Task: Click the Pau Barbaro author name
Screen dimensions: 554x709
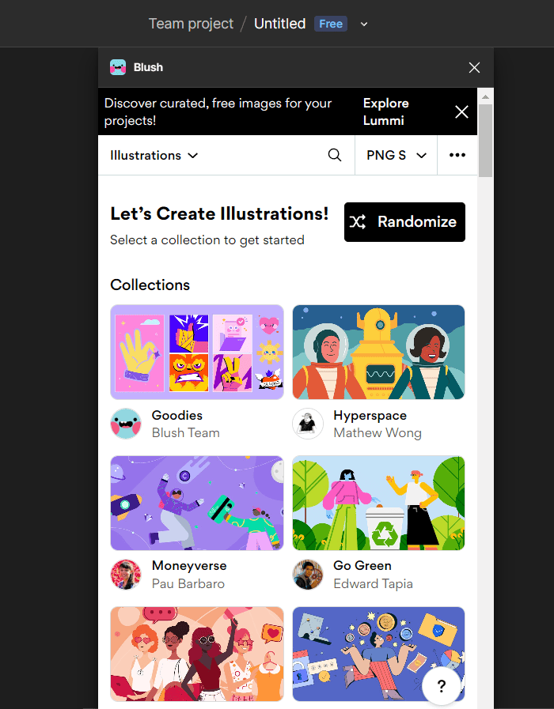Action: coord(188,584)
